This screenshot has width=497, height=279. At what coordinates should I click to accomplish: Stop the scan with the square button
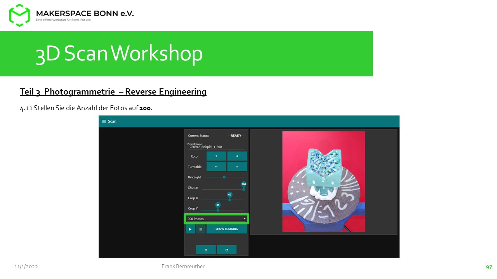click(200, 229)
